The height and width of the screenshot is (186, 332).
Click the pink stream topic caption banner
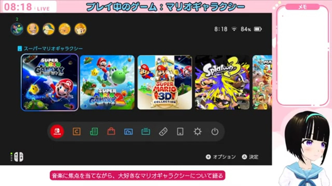coord(137,175)
